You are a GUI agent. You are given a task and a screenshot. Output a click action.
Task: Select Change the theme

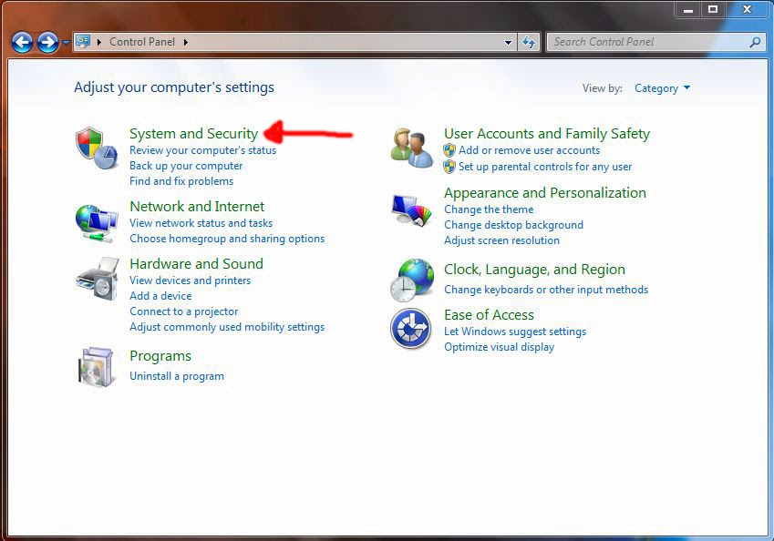tap(489, 209)
